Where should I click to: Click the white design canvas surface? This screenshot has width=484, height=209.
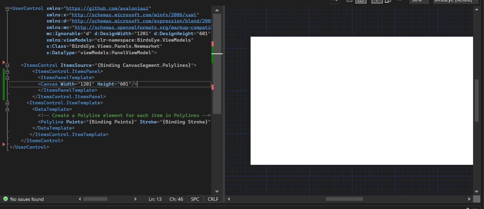click(361, 100)
